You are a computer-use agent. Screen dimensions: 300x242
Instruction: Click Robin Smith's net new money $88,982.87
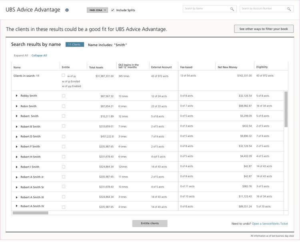[245, 106]
